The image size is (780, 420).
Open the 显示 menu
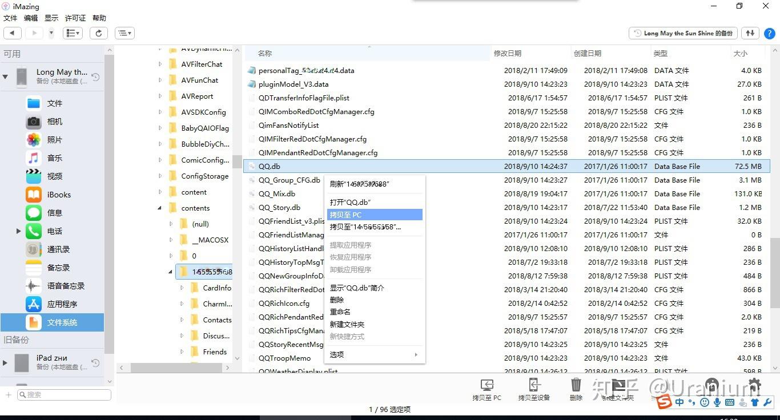(x=51, y=18)
